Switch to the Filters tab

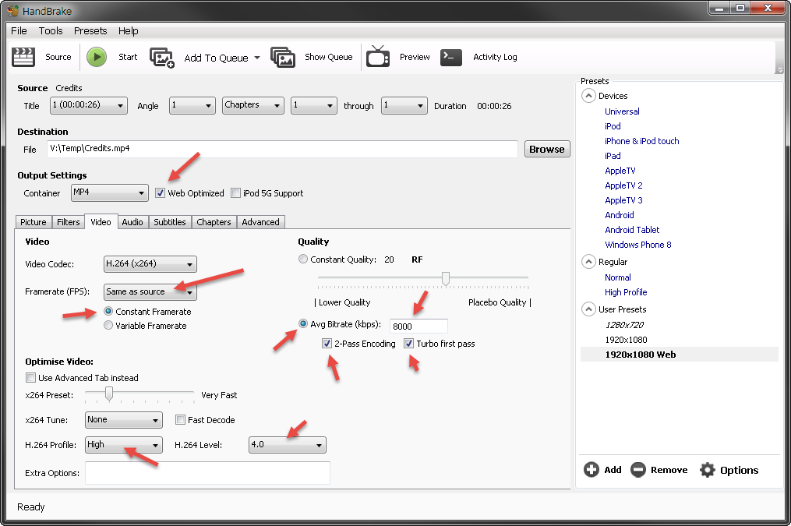[x=68, y=222]
